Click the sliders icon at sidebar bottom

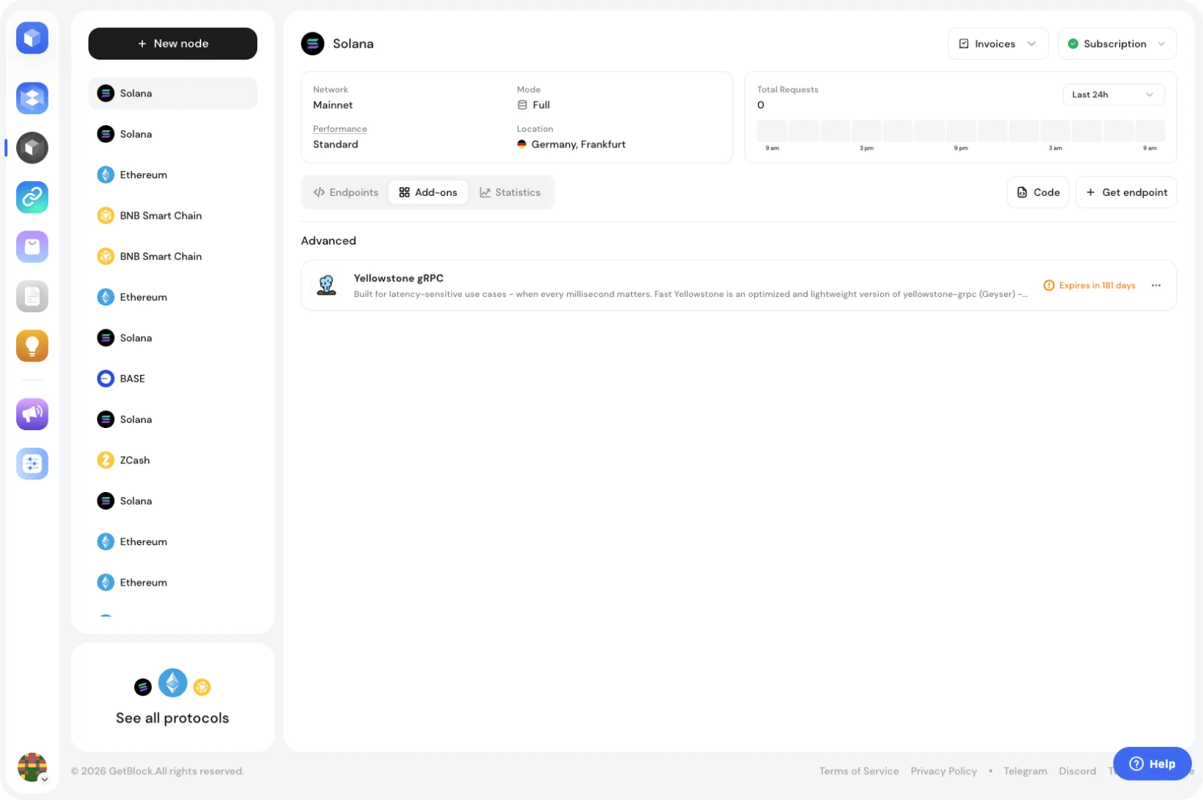(32, 463)
